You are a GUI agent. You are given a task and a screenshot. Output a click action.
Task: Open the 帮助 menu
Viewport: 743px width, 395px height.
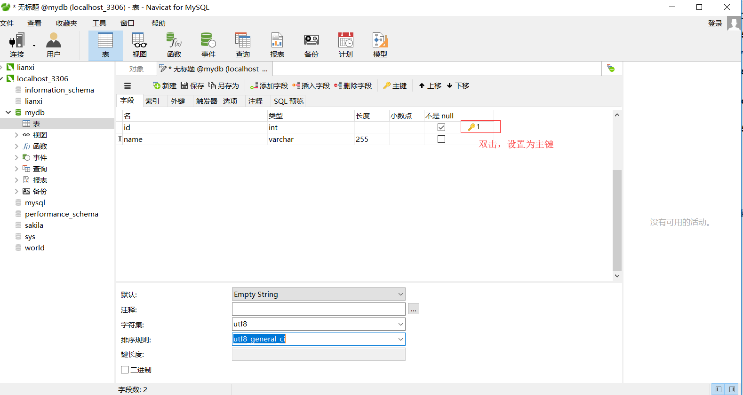159,23
